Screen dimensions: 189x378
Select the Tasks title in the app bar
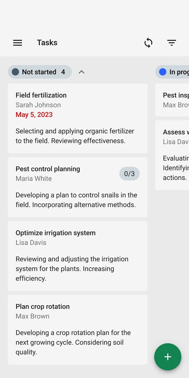47,43
